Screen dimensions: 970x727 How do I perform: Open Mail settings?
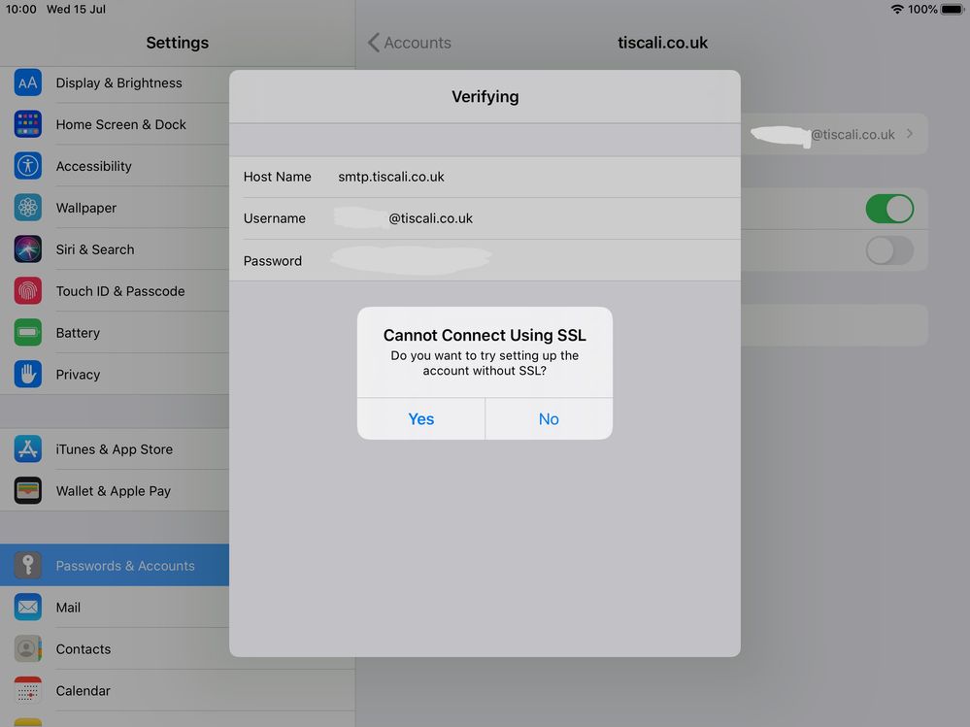tap(68, 608)
